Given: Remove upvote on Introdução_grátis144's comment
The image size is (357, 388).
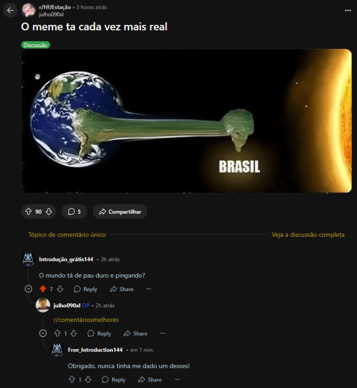Looking at the screenshot, I should pyautogui.click(x=43, y=289).
